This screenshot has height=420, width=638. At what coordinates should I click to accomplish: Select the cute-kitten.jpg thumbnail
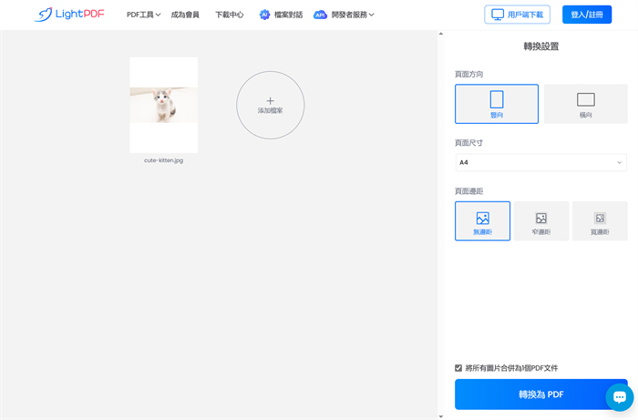click(x=164, y=105)
